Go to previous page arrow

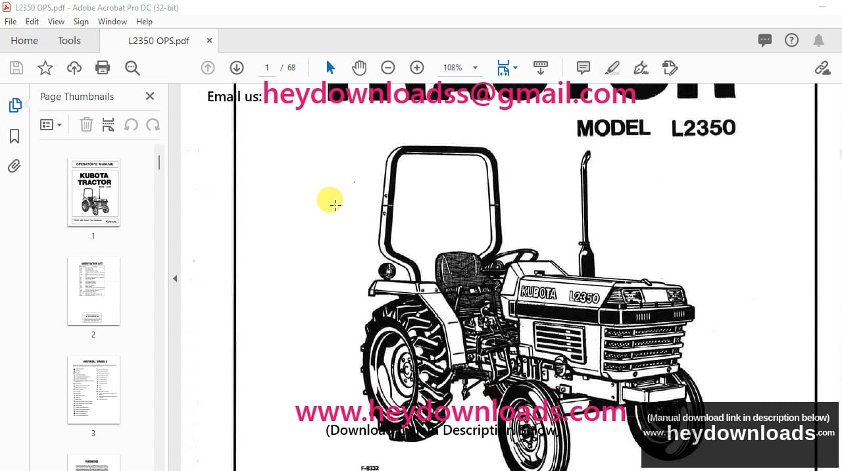208,68
